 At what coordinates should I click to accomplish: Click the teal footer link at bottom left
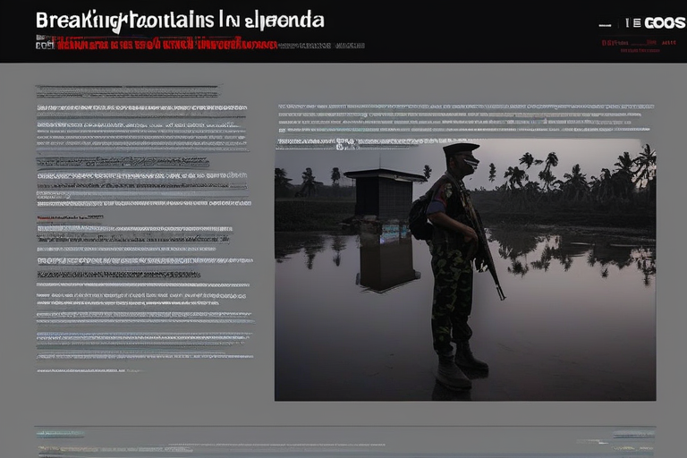(x=60, y=435)
